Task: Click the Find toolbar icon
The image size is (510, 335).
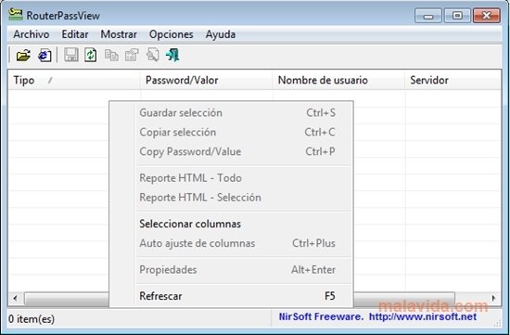Action: [153, 55]
